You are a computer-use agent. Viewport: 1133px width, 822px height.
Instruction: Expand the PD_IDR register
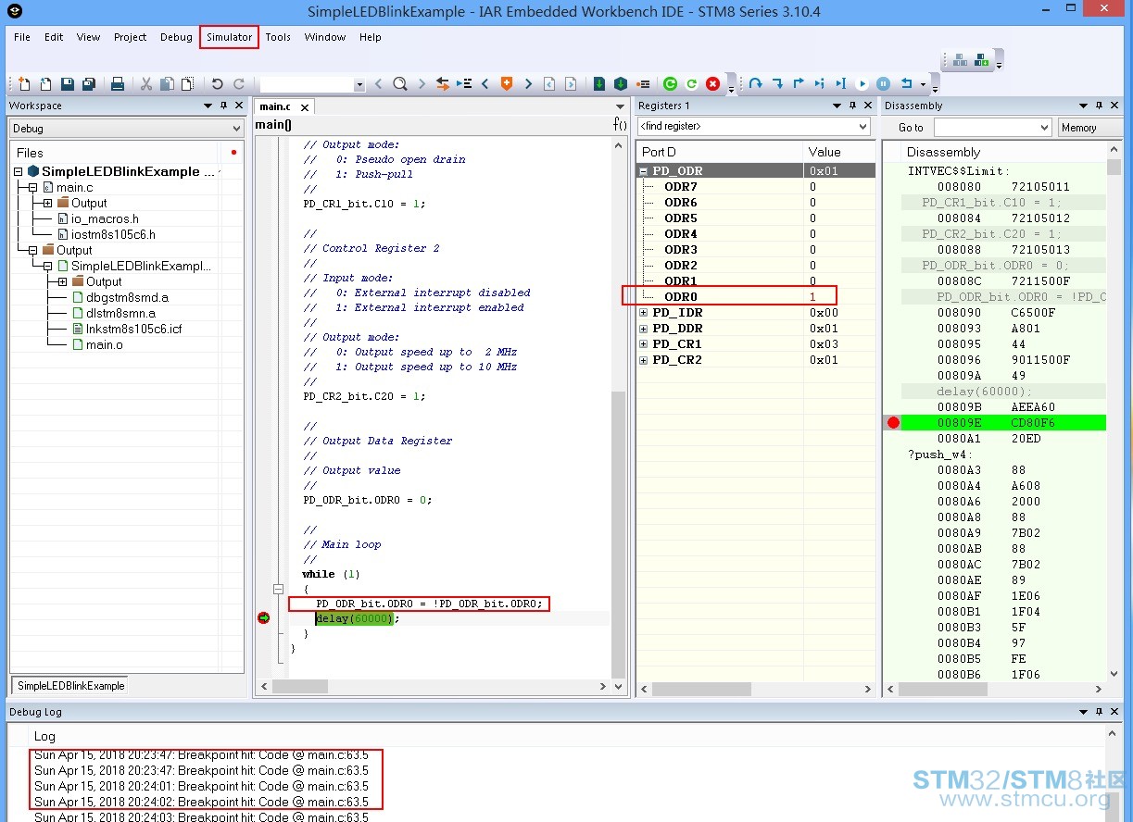coord(643,313)
